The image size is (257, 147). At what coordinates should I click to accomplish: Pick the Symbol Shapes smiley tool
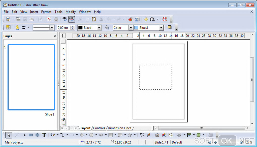[x=91, y=135]
